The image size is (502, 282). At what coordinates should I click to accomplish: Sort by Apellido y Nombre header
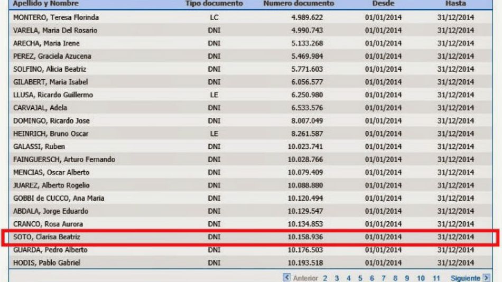pos(46,4)
